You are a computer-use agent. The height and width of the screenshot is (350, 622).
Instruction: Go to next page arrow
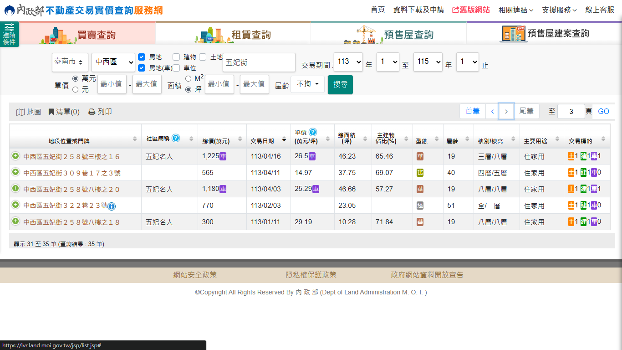pos(506,111)
